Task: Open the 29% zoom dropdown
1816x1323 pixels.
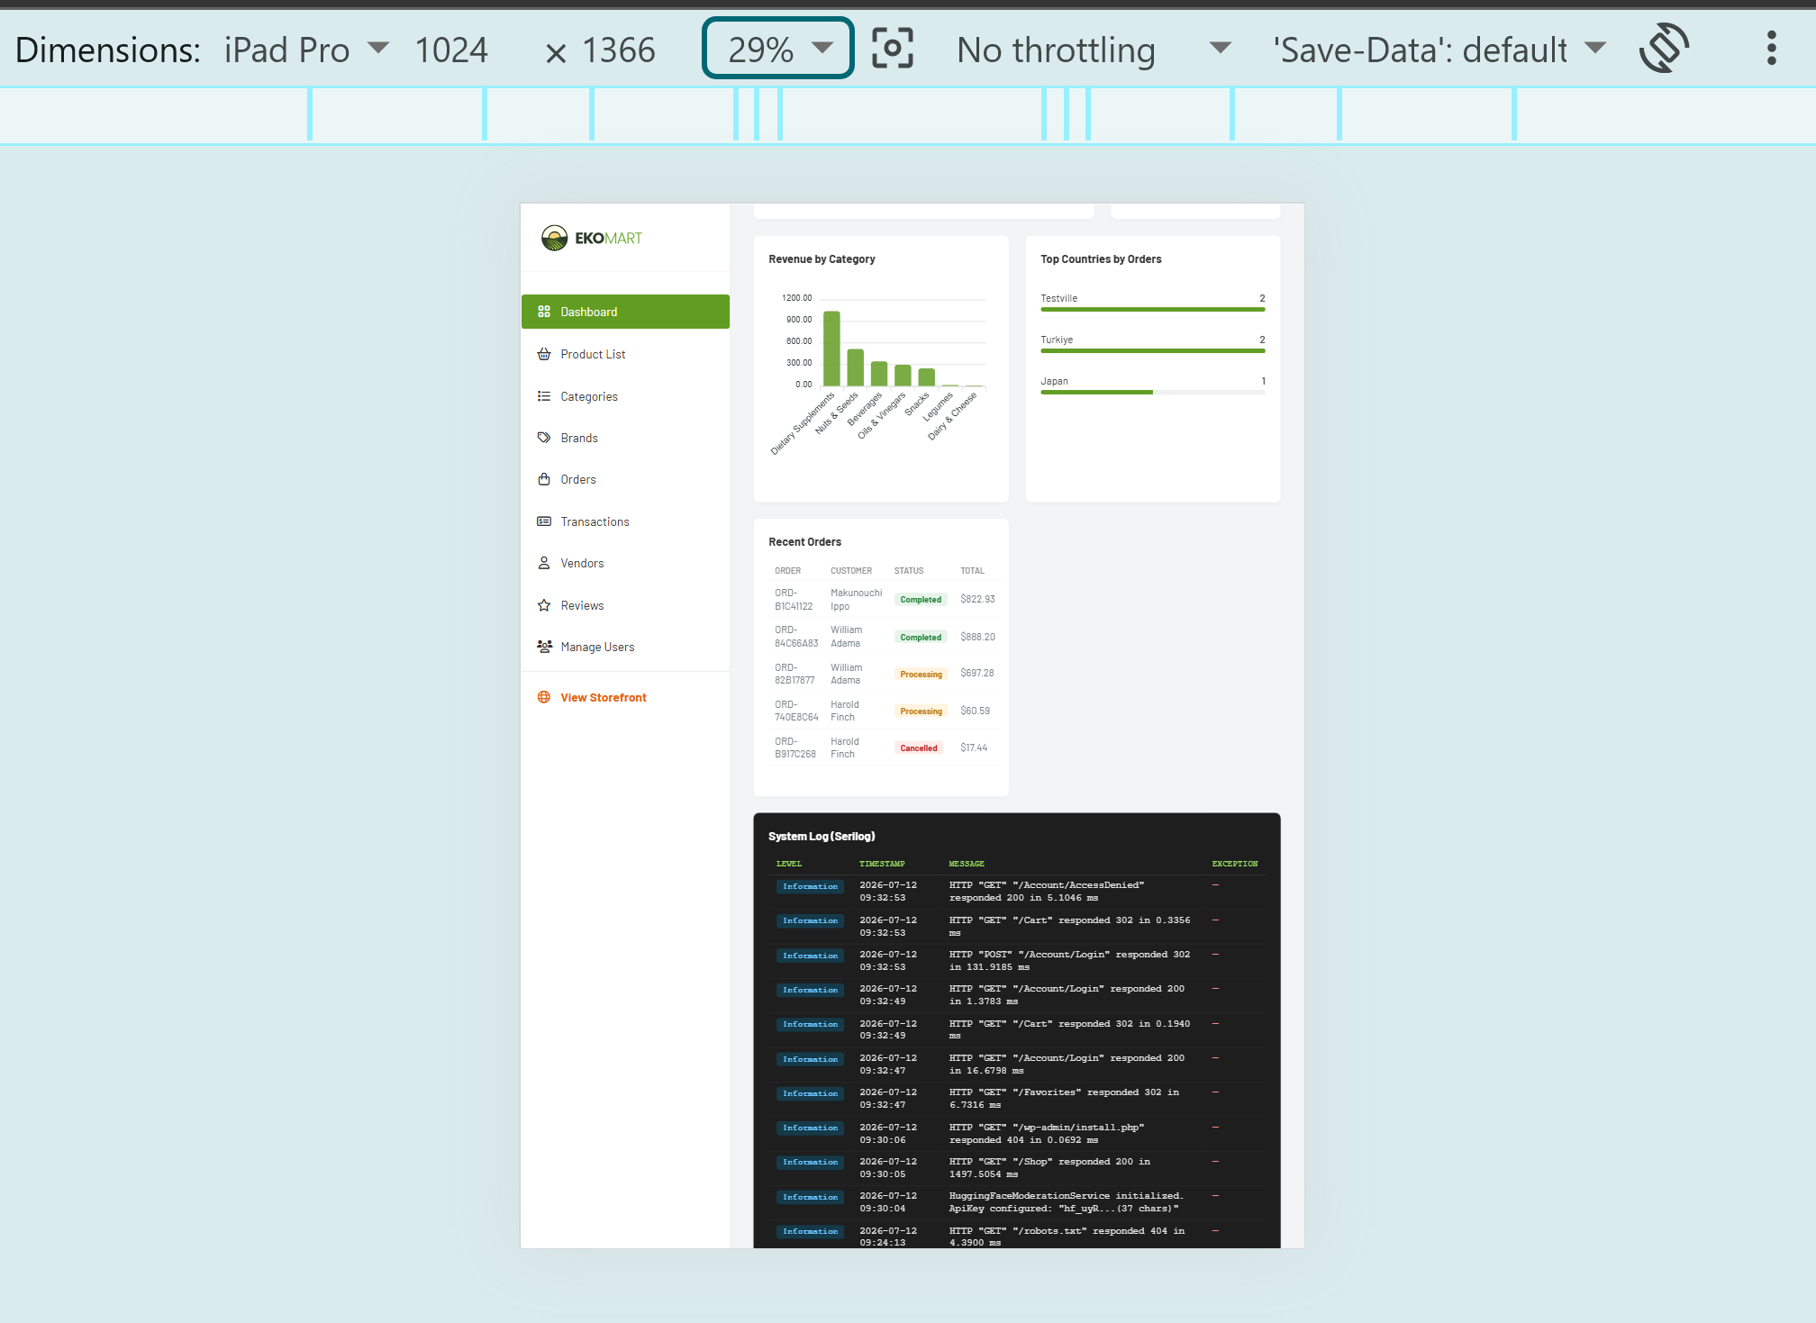Action: (x=778, y=49)
